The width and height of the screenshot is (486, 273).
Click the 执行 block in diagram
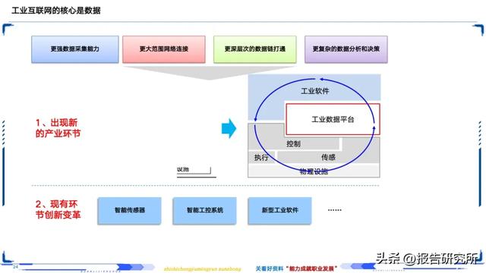(x=261, y=157)
